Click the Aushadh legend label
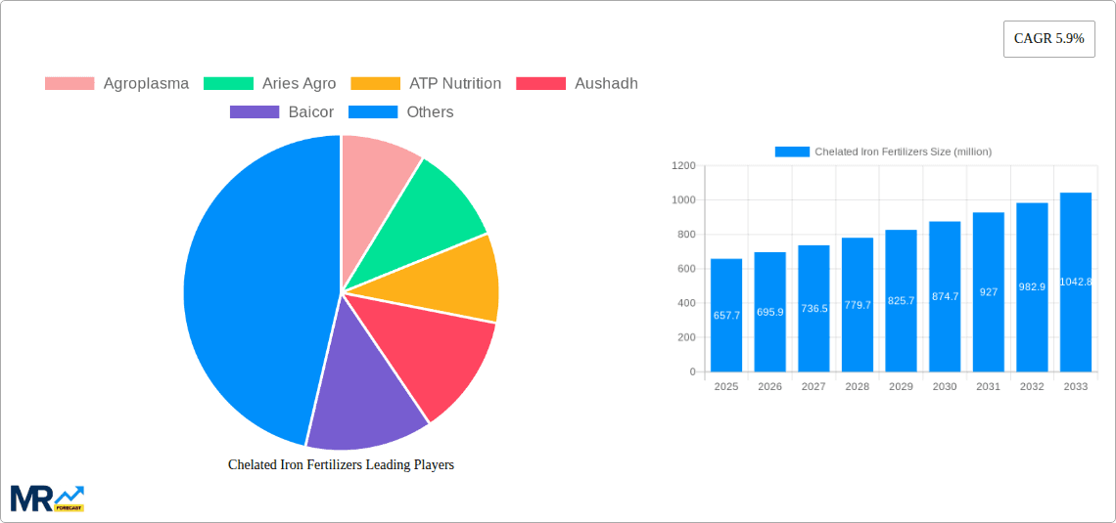This screenshot has width=1116, height=523. (x=606, y=83)
